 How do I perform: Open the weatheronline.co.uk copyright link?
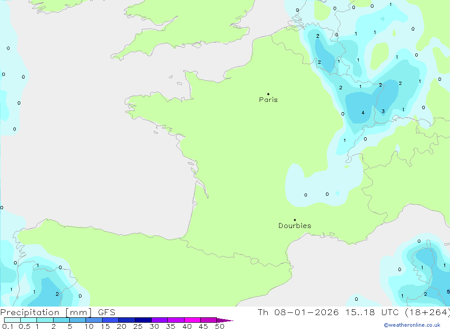pos(412,325)
